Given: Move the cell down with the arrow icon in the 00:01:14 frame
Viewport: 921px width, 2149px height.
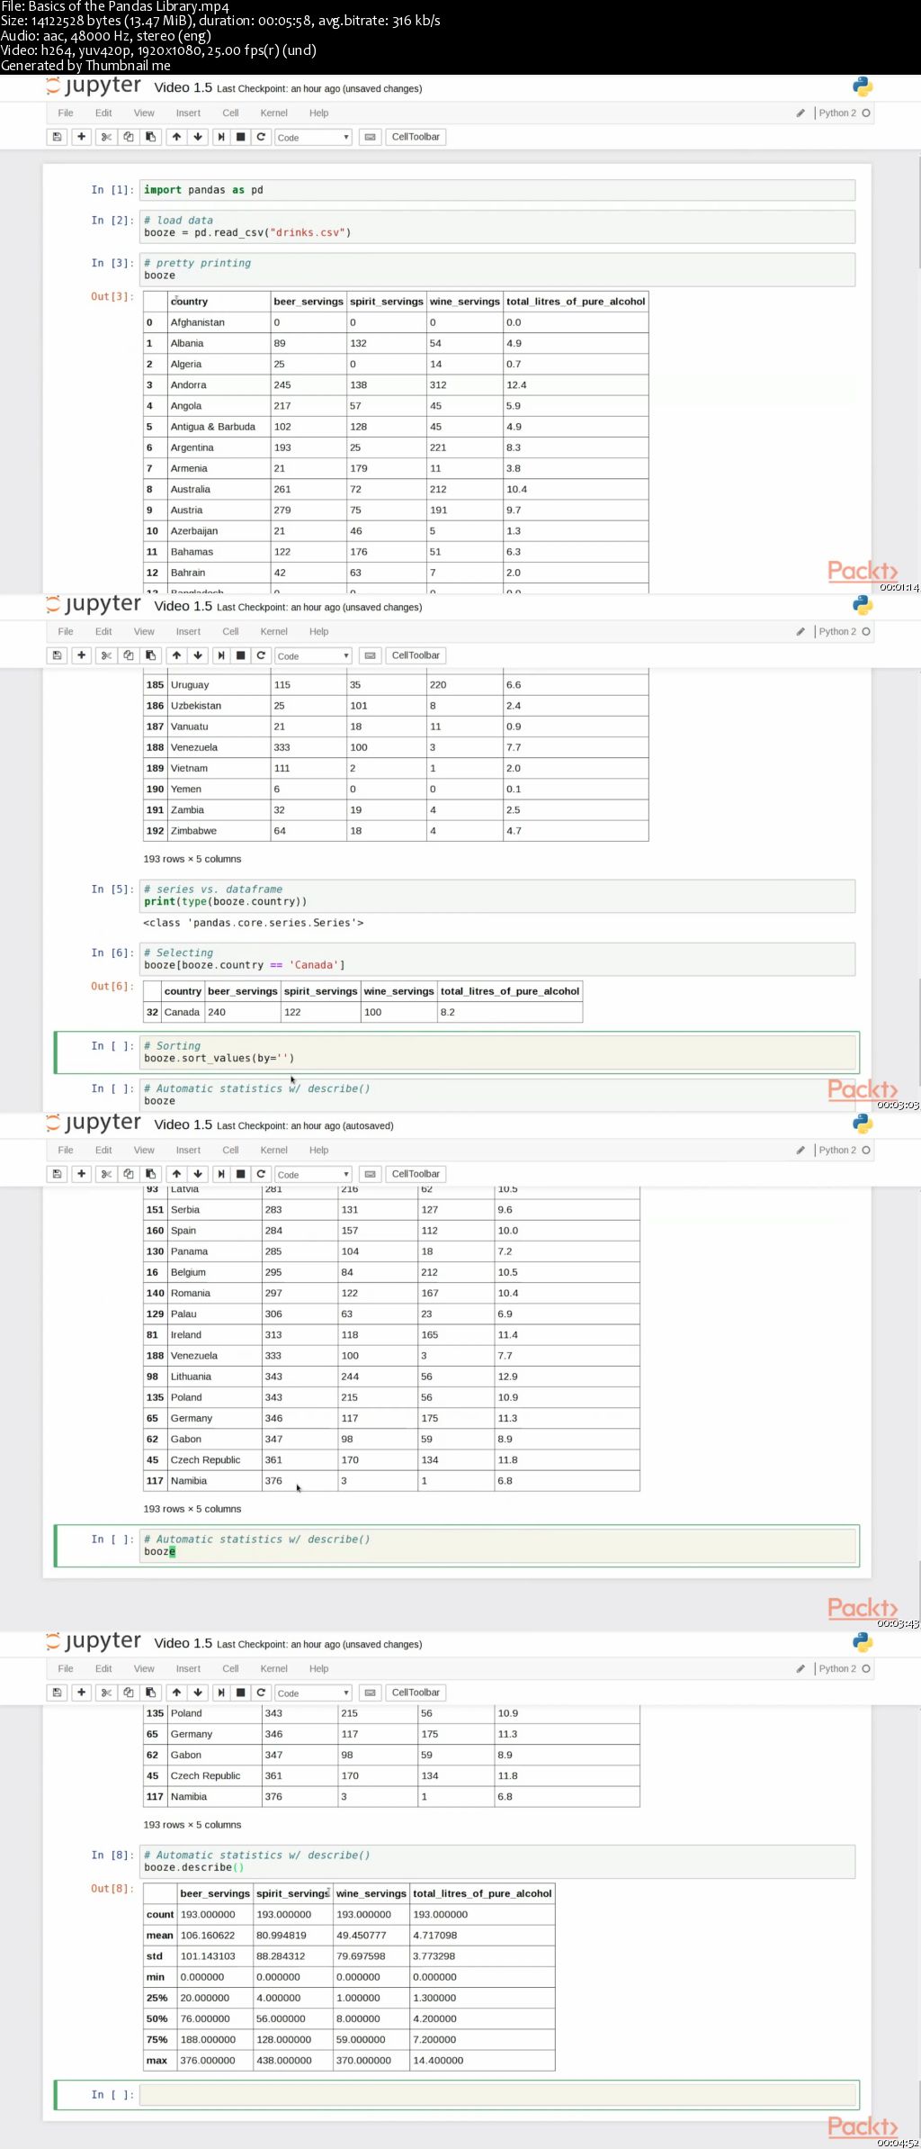Looking at the screenshot, I should tap(198, 137).
